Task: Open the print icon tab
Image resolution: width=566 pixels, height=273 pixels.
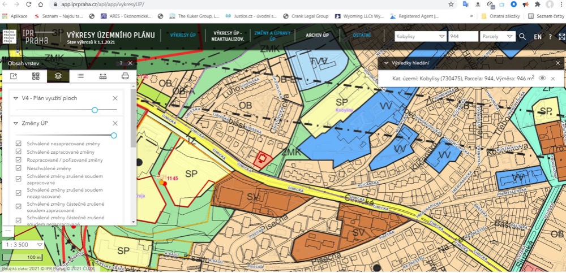Action: click(x=125, y=76)
